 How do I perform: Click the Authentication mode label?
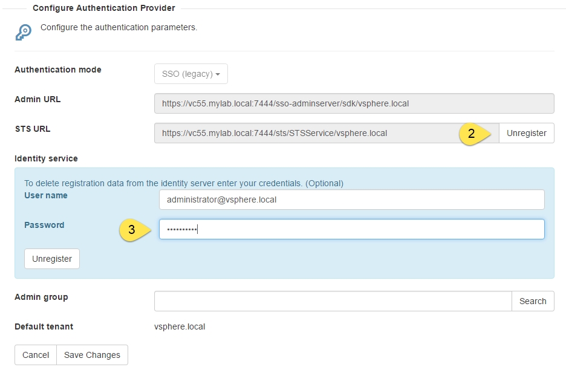[58, 70]
